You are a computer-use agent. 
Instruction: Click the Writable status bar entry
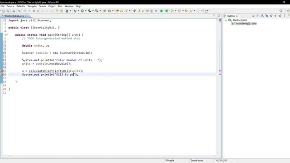click(x=169, y=160)
